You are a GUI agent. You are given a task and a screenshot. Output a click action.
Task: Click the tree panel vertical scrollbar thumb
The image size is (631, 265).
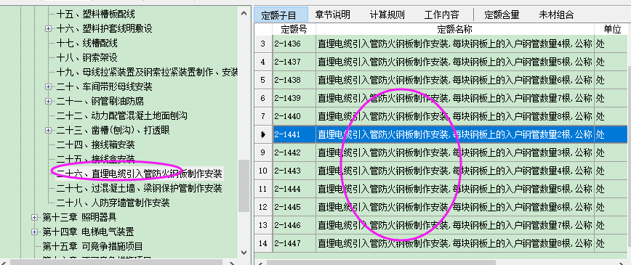pyautogui.click(x=244, y=185)
